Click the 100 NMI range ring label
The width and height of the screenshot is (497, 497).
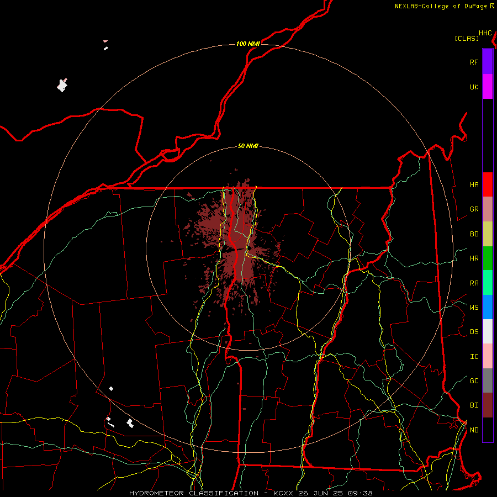[248, 44]
